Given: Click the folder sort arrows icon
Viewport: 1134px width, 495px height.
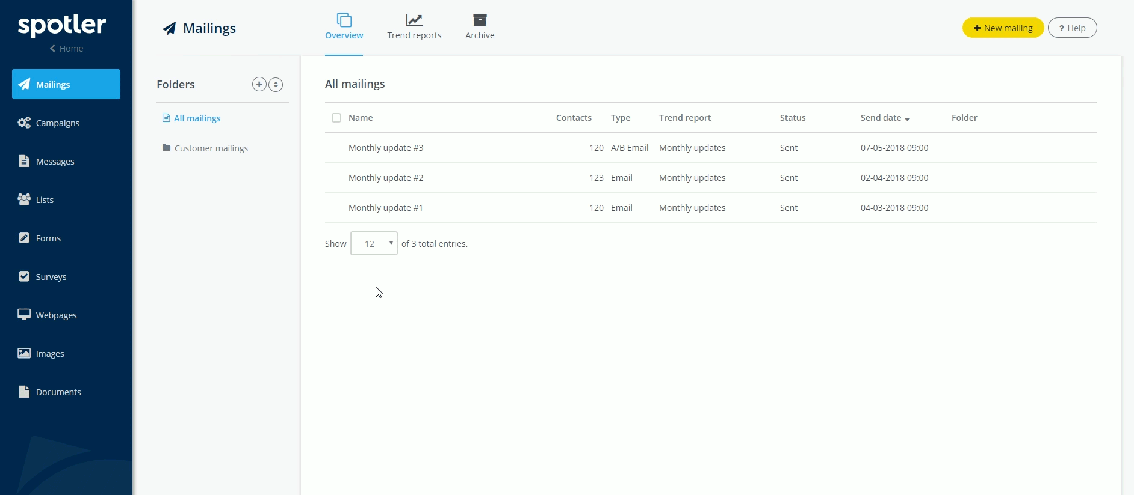Looking at the screenshot, I should pyautogui.click(x=276, y=84).
